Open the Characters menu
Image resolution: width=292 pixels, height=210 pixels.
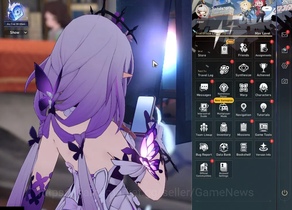263,90
